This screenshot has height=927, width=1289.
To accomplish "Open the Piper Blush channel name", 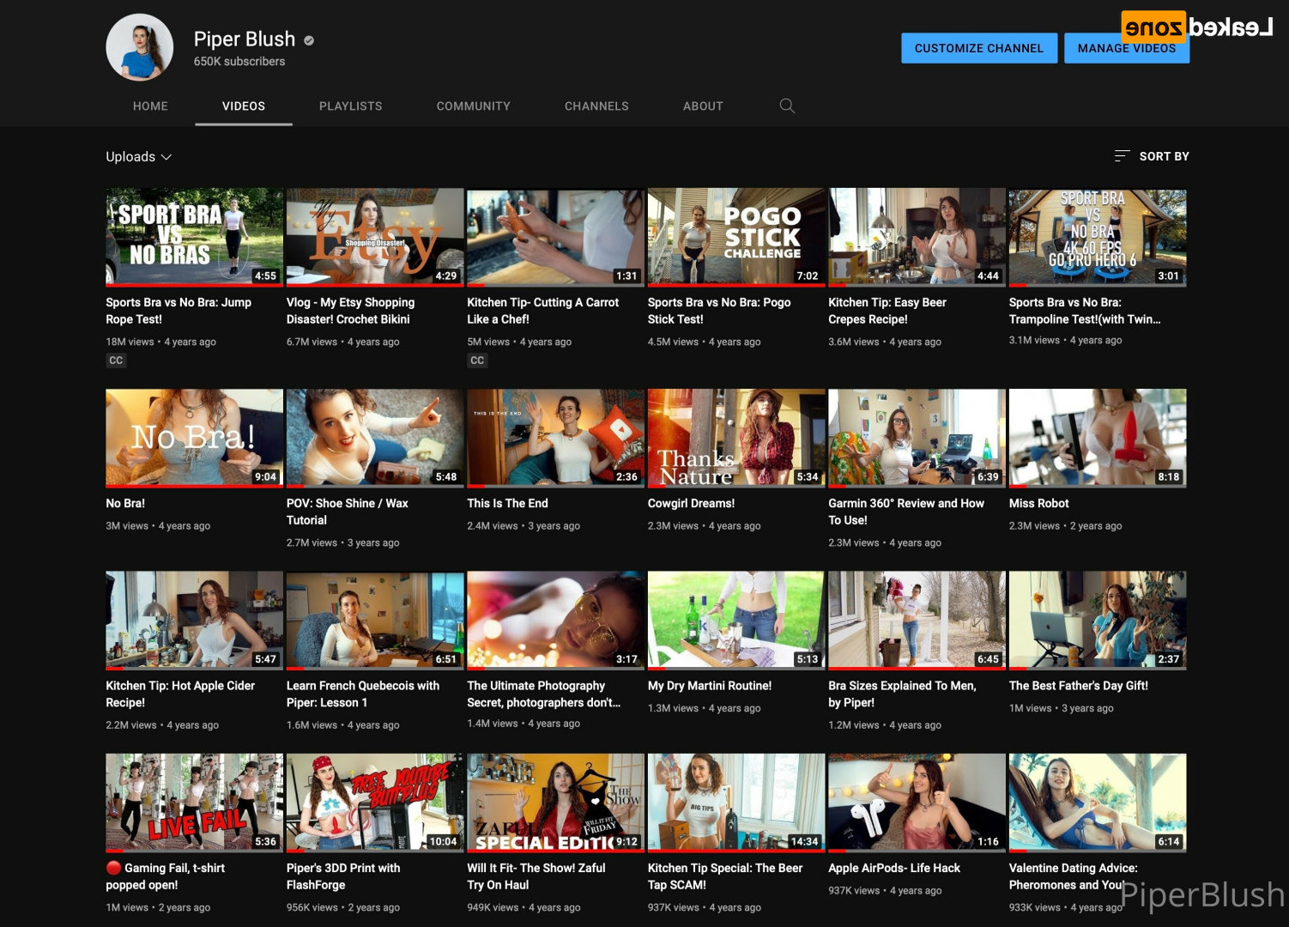I will (x=245, y=39).
